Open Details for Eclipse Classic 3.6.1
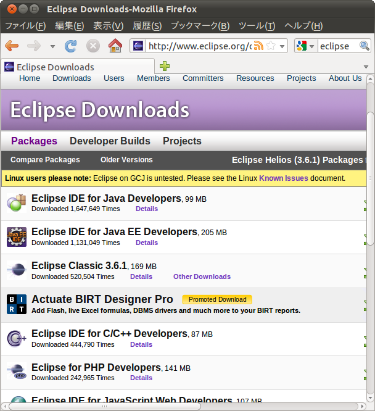The image size is (375, 411). [x=141, y=277]
